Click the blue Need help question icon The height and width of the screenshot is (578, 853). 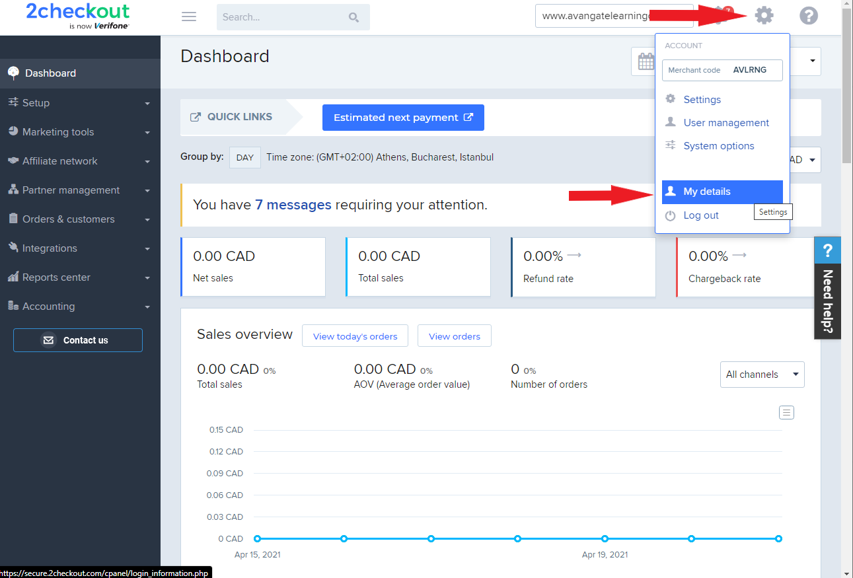click(827, 250)
